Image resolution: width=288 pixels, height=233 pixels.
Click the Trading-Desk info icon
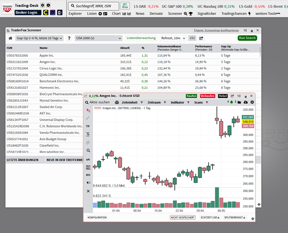(x=48, y=5)
